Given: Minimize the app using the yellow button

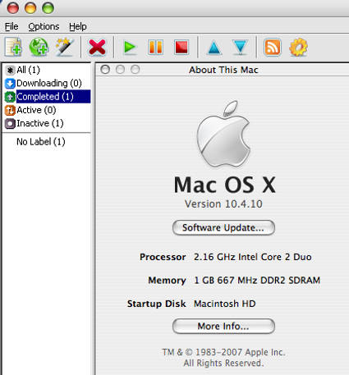Looking at the screenshot, I should (x=30, y=7).
